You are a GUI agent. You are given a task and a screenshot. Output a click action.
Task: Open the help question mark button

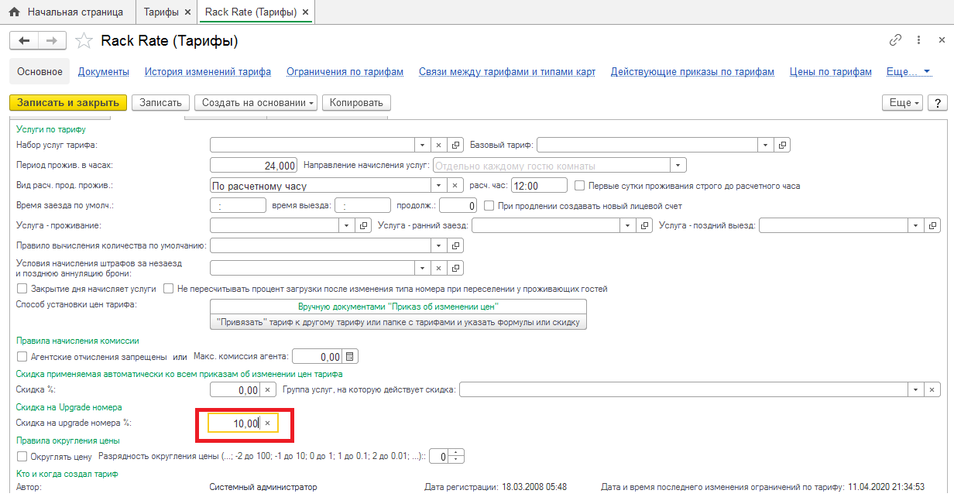coord(938,103)
